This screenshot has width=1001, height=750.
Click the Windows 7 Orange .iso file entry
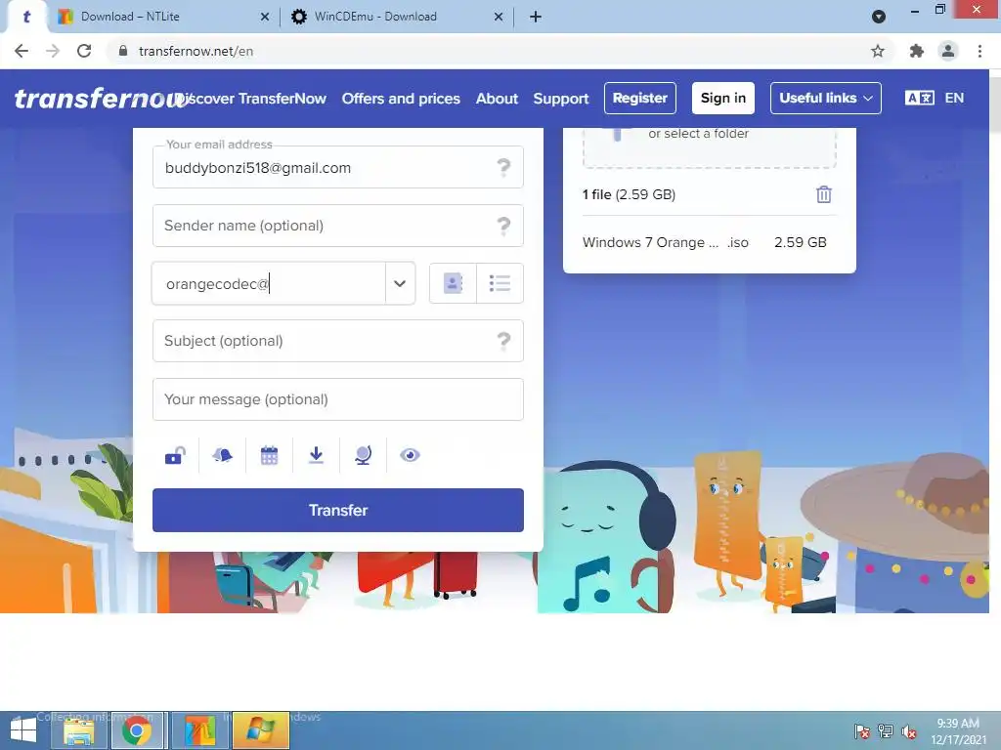click(704, 242)
